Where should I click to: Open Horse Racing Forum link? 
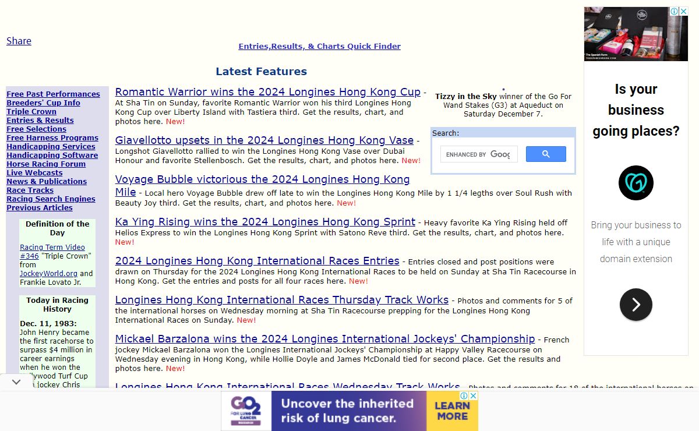[46, 164]
